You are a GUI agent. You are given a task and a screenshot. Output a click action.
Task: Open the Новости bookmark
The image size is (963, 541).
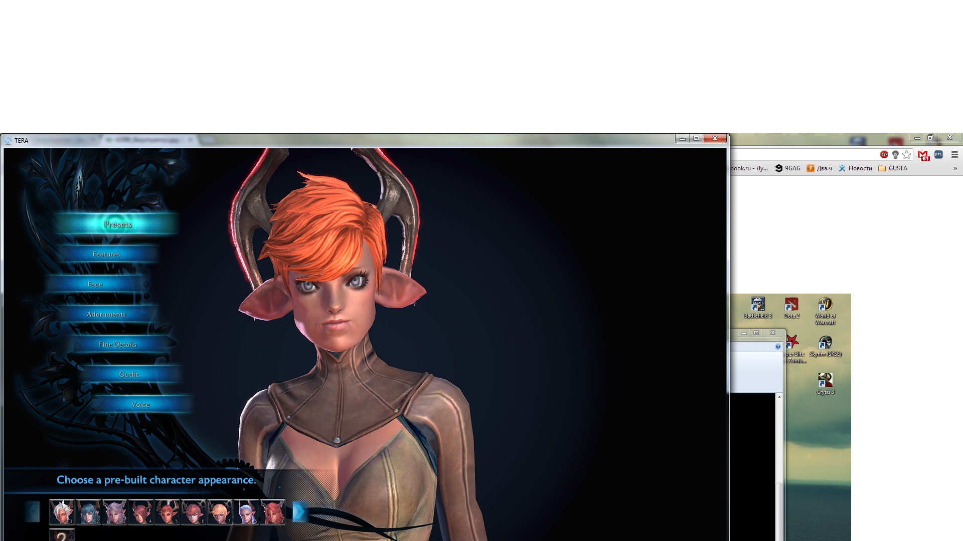coord(856,168)
